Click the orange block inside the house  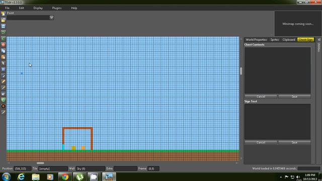pyautogui.click(x=83, y=148)
